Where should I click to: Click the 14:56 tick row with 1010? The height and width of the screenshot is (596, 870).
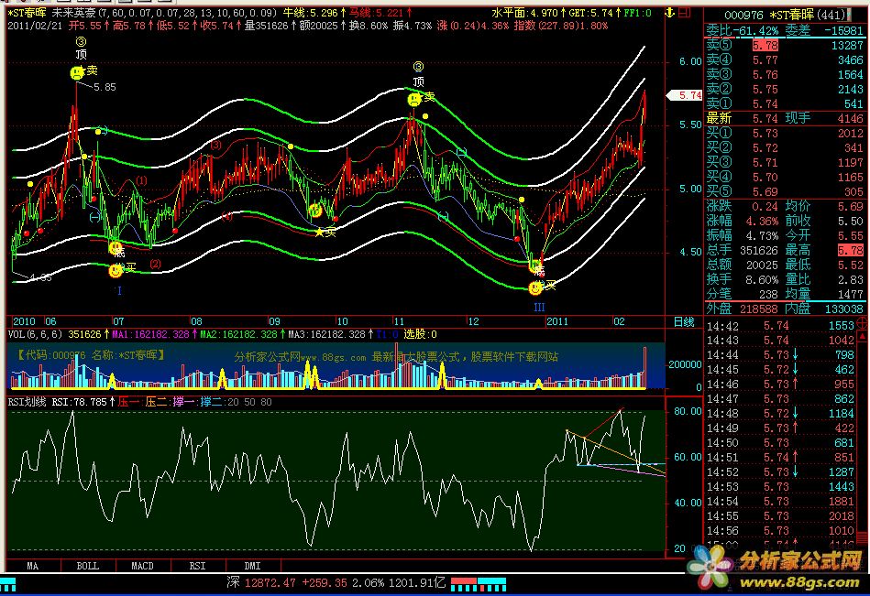pos(780,531)
